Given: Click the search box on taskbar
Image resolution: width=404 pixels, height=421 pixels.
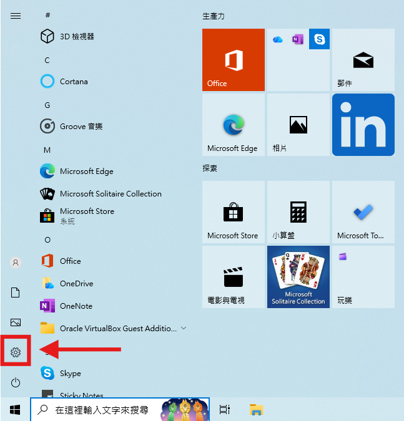Looking at the screenshot, I should coord(120,410).
